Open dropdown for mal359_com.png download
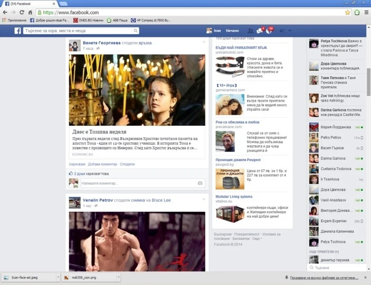This screenshot has height=285, width=371. coord(118,277)
